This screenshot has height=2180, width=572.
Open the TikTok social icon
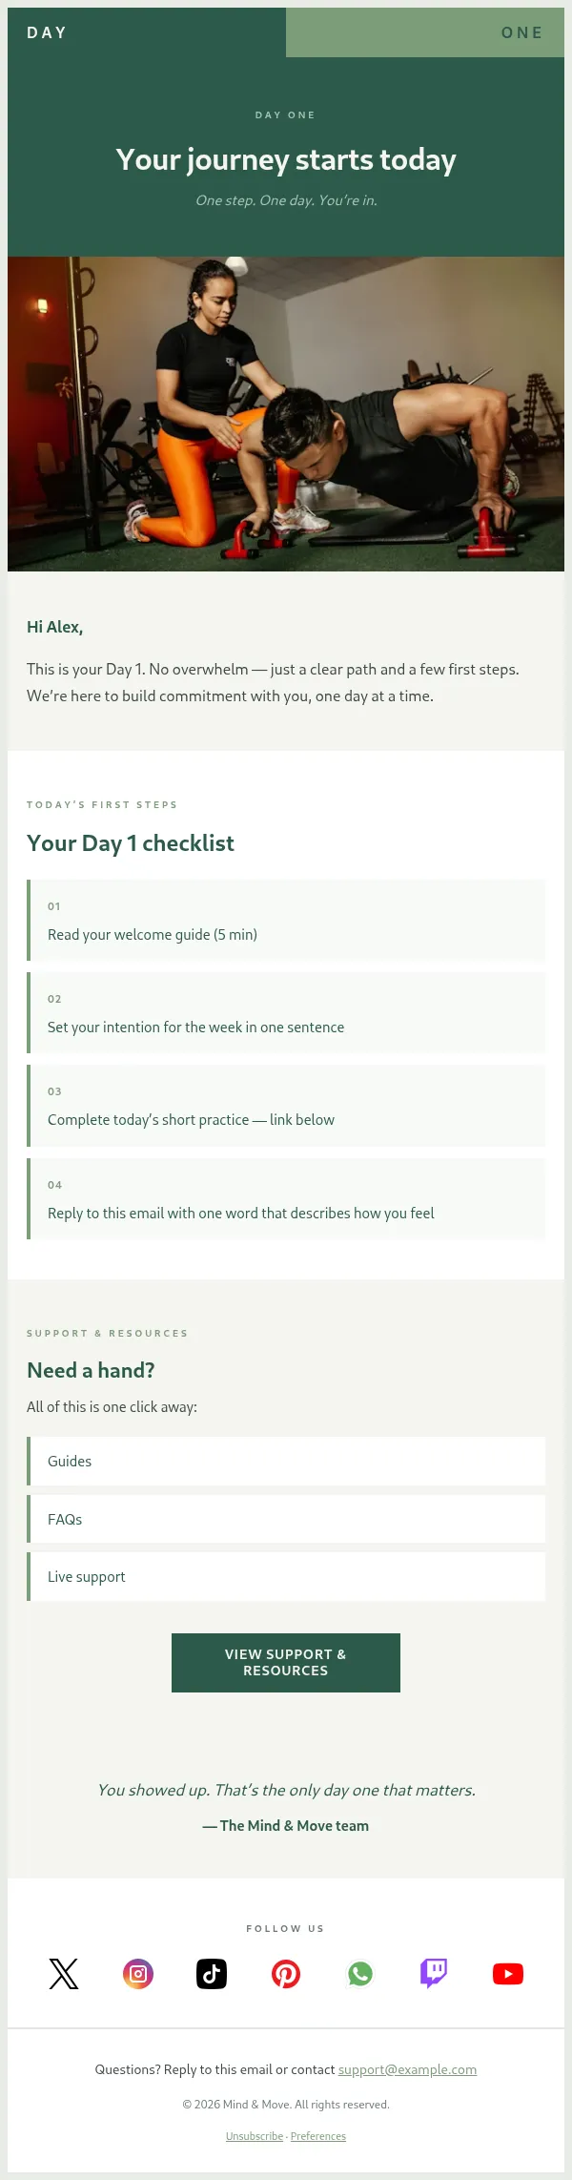pyautogui.click(x=212, y=1973)
